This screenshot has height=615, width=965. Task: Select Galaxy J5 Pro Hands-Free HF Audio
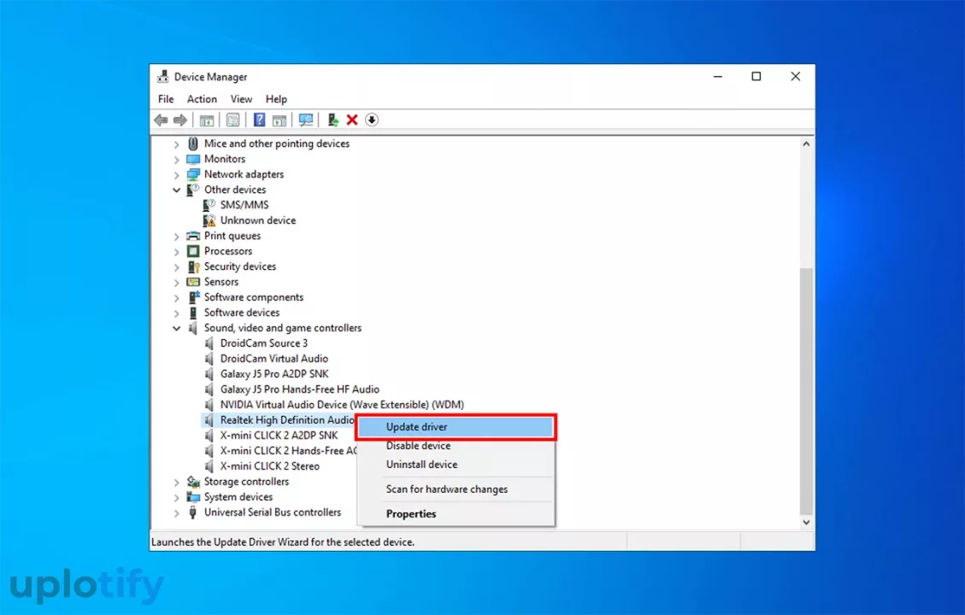tap(300, 389)
